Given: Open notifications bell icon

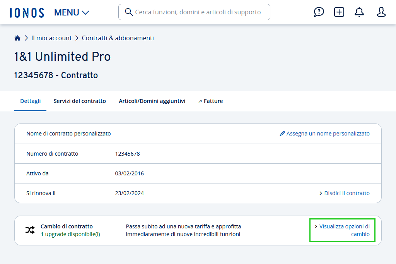Looking at the screenshot, I should pyautogui.click(x=359, y=12).
